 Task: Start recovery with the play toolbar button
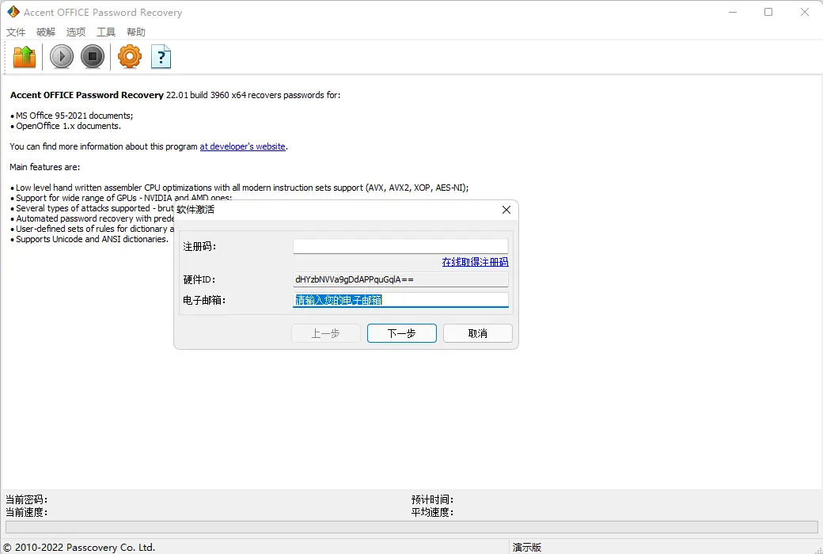62,57
